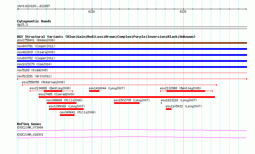Open the nsv600781 (Cooper2011) label
Viewport: 255px width, 154px height.
36,46
